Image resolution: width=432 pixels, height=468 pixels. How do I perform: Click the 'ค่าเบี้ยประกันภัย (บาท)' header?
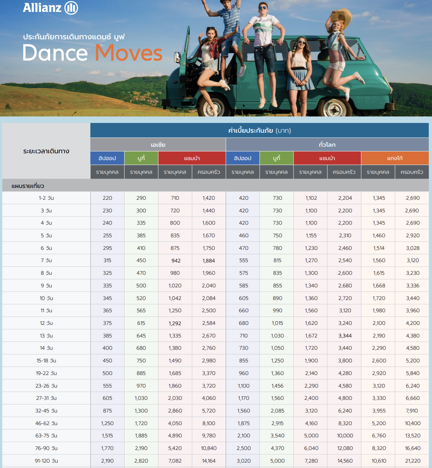tap(260, 130)
